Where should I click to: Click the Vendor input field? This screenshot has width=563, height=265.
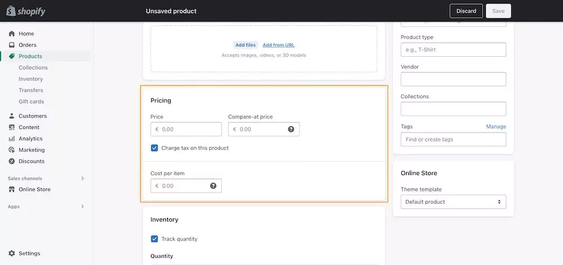pyautogui.click(x=453, y=79)
